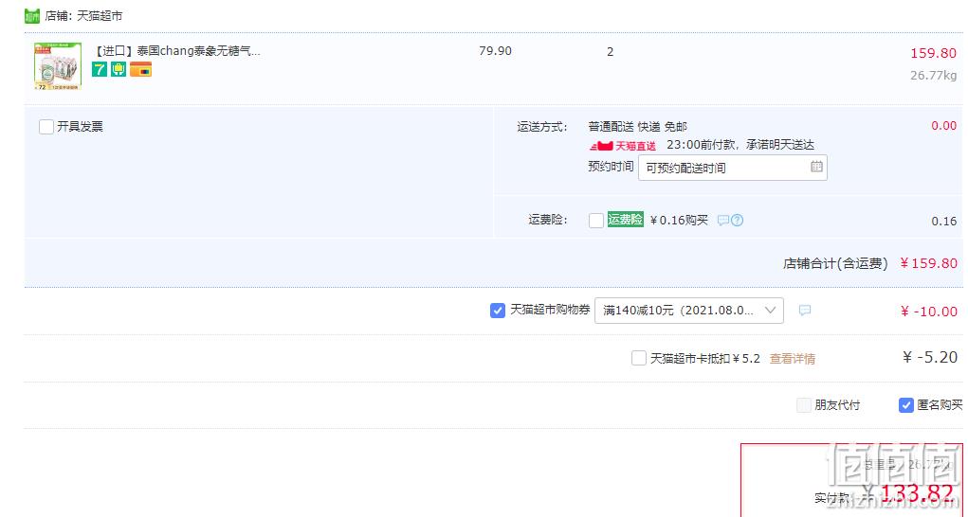The width and height of the screenshot is (968, 517).
Task: Click the green 运费险 tag
Action: [625, 220]
